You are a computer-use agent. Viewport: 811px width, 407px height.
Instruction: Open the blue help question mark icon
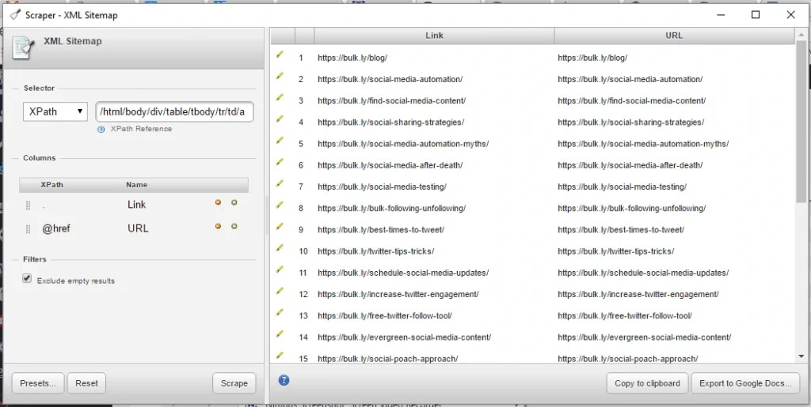pyautogui.click(x=284, y=380)
